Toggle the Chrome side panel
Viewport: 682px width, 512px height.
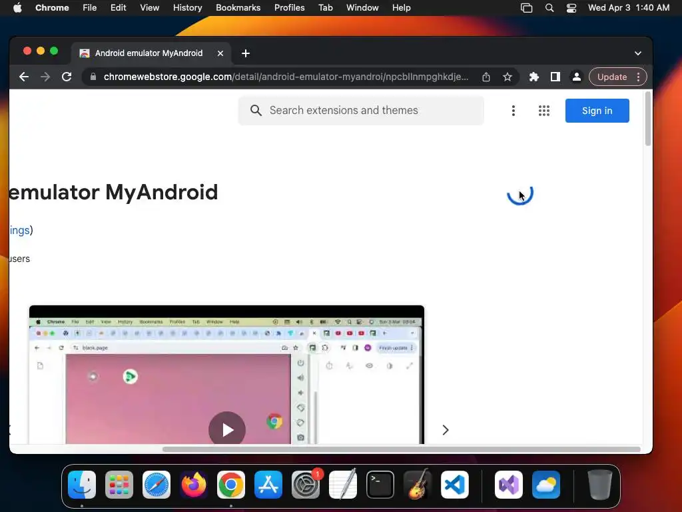coord(555,77)
